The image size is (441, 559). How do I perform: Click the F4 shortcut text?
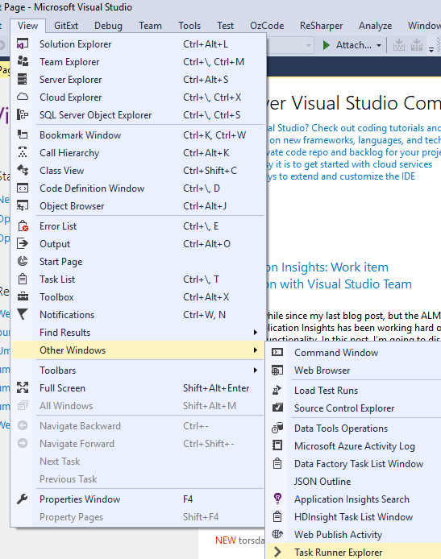[x=188, y=499]
